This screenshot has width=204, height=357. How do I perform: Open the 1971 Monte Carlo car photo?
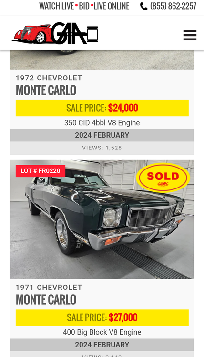click(102, 219)
